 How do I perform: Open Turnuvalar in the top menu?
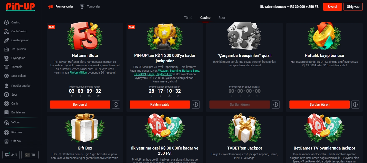point(90,6)
